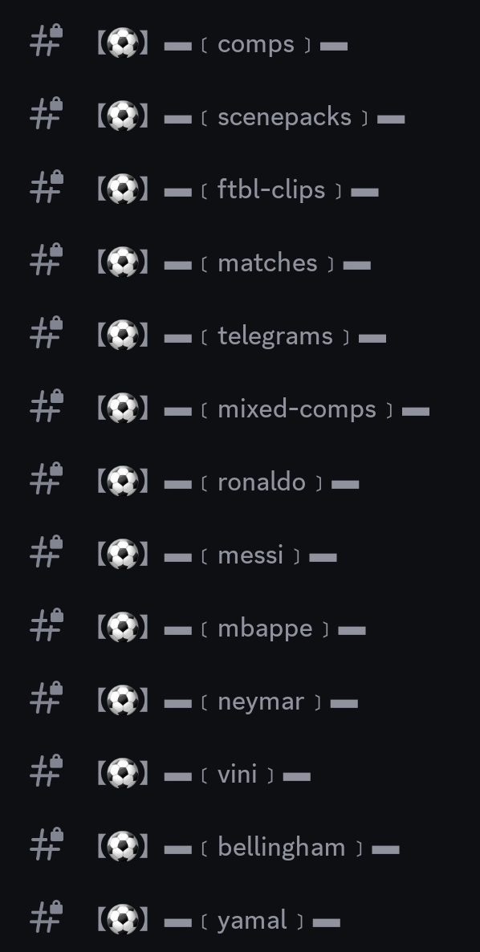Viewport: 480px width, 952px height.
Task: Open the mbappe channel
Action: click(240, 629)
